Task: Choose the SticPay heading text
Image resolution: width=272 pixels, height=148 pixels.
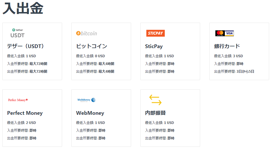Action: pyautogui.click(x=154, y=46)
